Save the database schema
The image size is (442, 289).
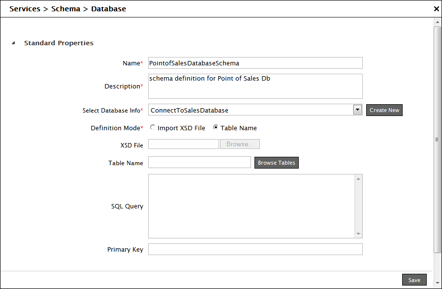pos(414,280)
